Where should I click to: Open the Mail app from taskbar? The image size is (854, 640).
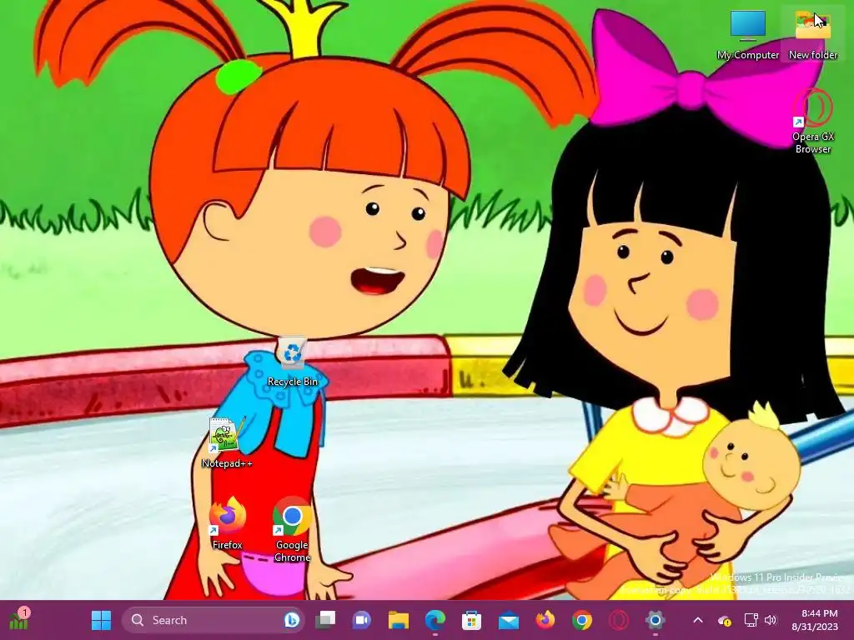click(x=508, y=620)
